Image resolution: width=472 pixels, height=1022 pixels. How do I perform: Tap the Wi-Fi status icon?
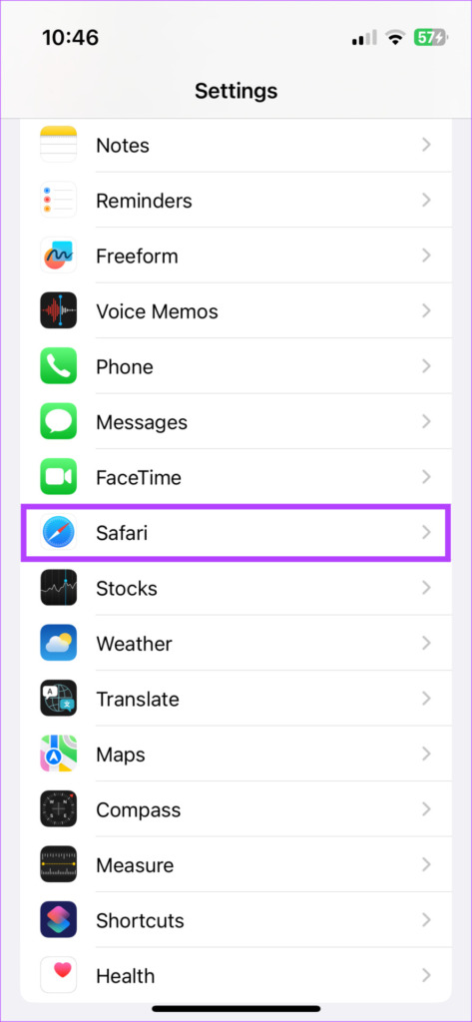point(394,38)
